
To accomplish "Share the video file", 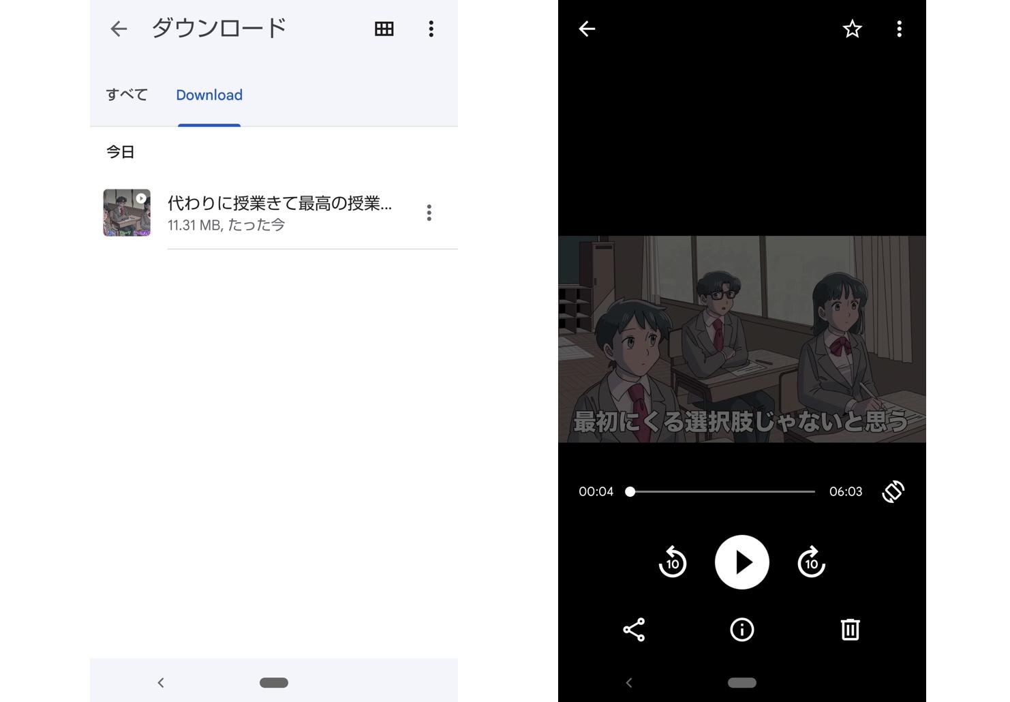I will tap(634, 630).
